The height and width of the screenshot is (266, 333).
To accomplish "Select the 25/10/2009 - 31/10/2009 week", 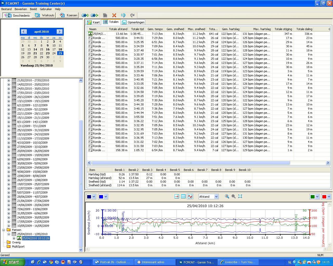I will [x=33, y=130].
